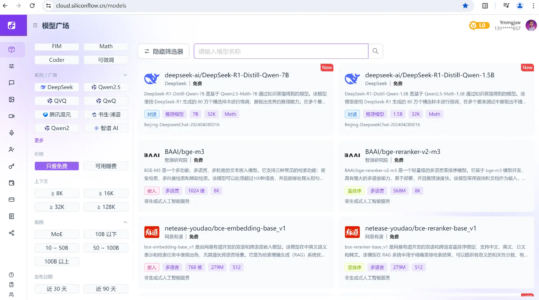
Task: Open the browser reading list icon
Action: tap(485, 6)
